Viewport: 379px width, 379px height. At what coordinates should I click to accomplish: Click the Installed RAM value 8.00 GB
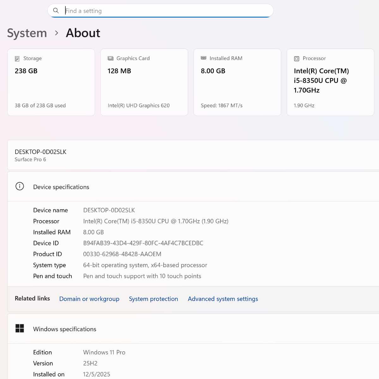[x=93, y=232]
